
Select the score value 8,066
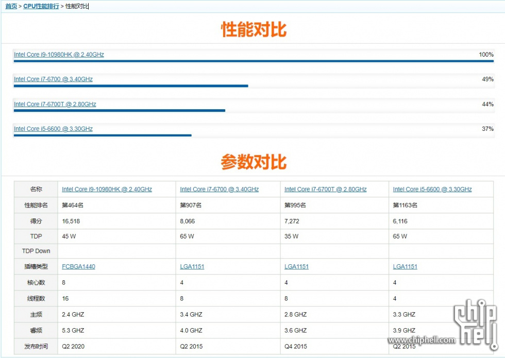[x=188, y=221]
